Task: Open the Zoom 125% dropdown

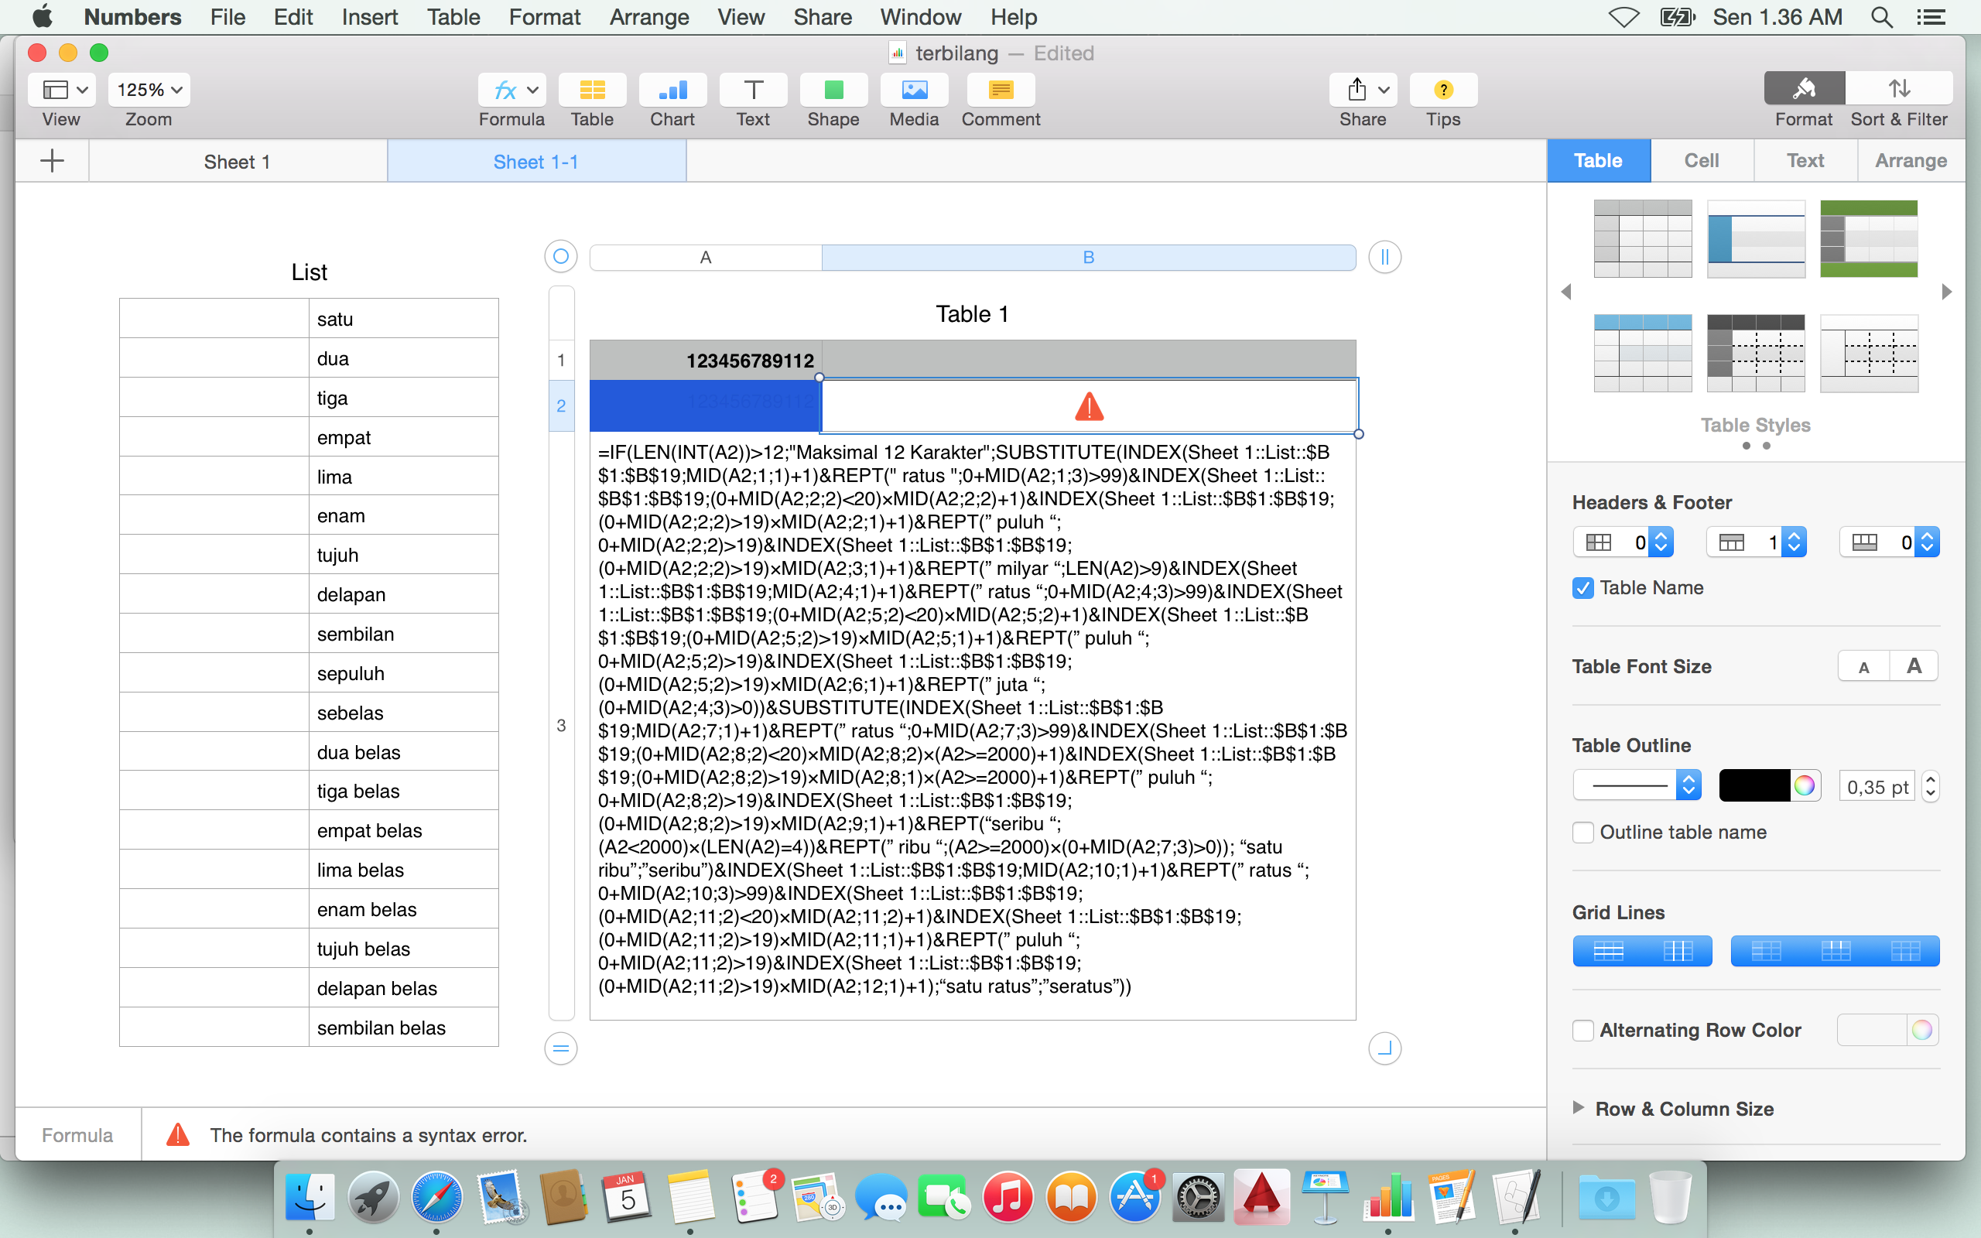Action: coord(149,90)
